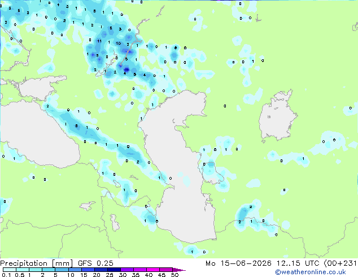Click the '(00+231' forecast offset text
This screenshot has height=277, width=358.
(x=340, y=263)
